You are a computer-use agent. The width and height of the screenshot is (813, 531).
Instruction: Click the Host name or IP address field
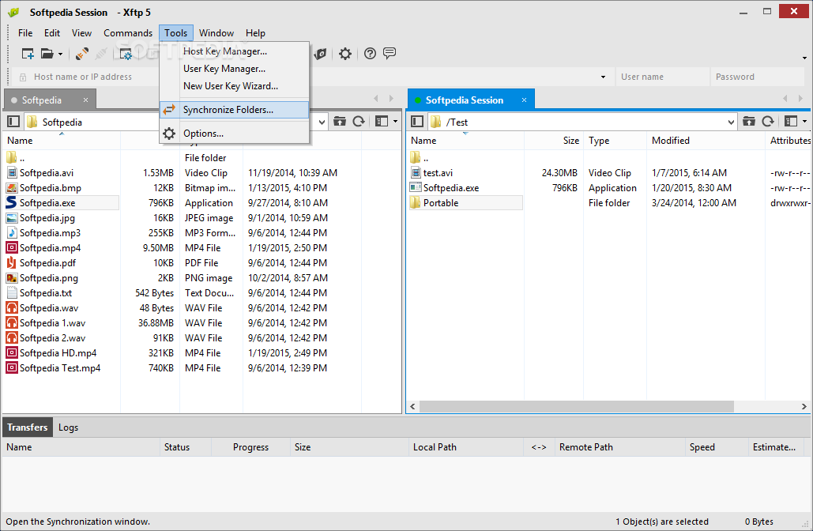[x=311, y=77]
